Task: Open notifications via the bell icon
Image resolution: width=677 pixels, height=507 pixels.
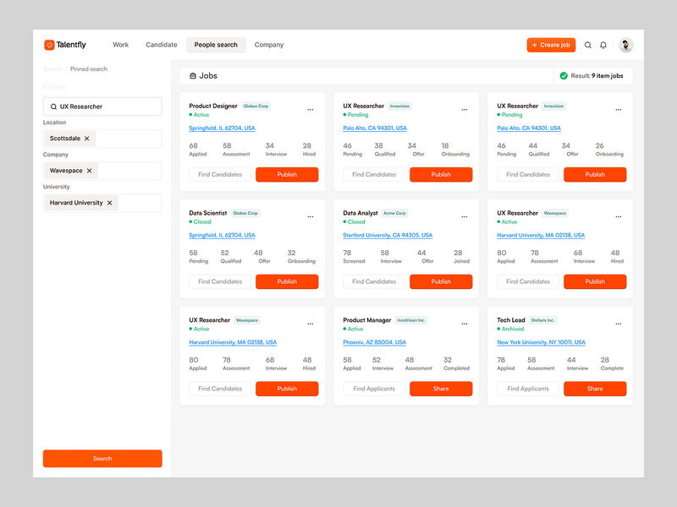Action: (603, 45)
